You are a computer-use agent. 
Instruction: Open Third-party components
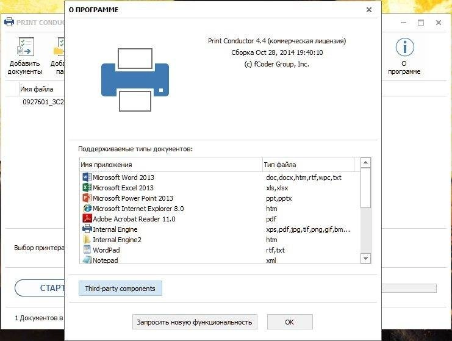120,289
